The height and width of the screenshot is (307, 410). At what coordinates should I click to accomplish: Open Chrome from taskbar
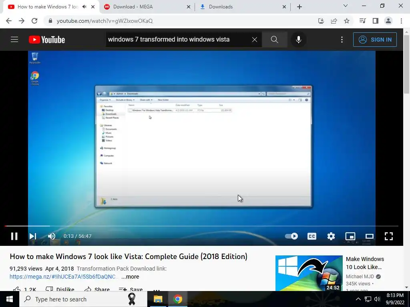point(177,299)
